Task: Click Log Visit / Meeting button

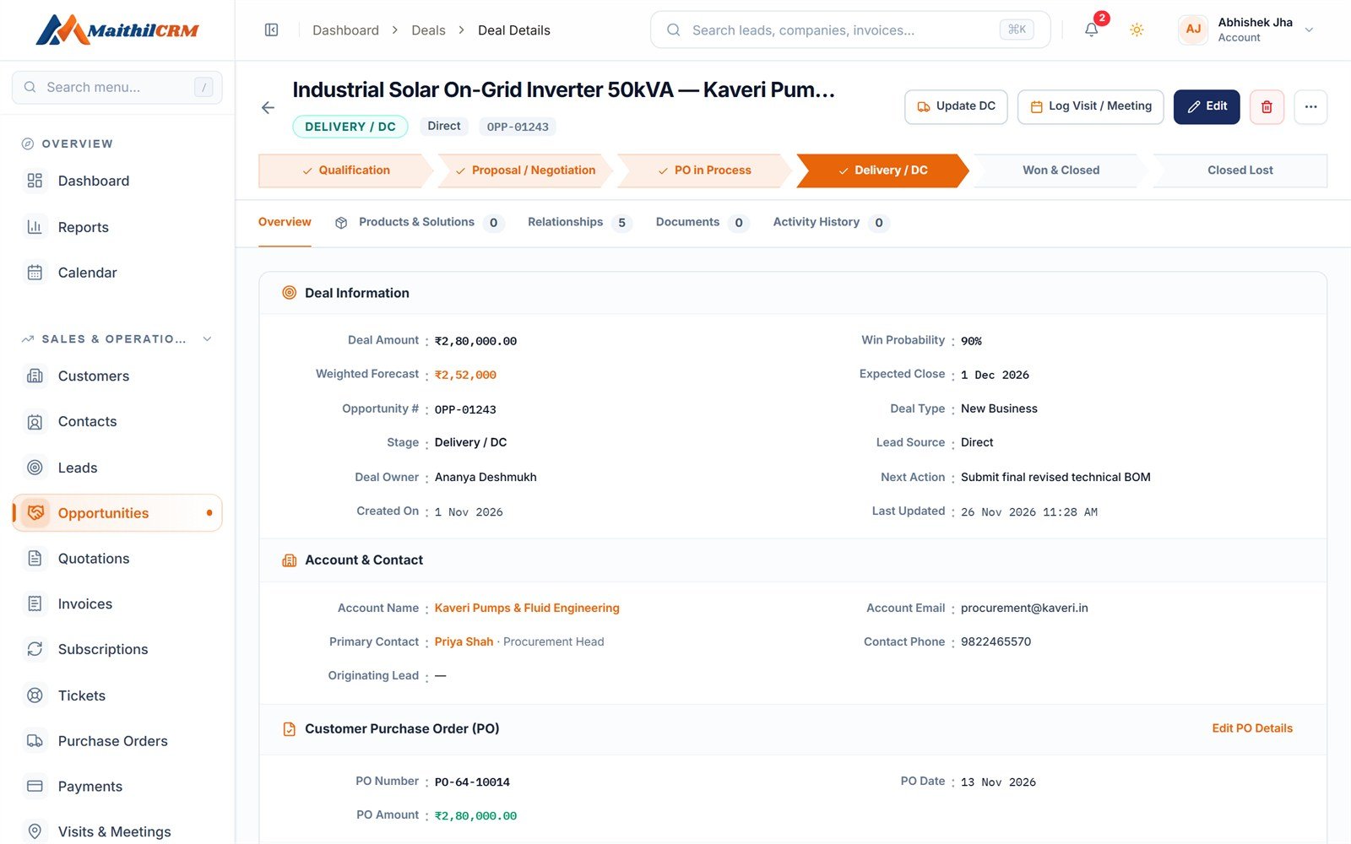Action: tap(1091, 107)
